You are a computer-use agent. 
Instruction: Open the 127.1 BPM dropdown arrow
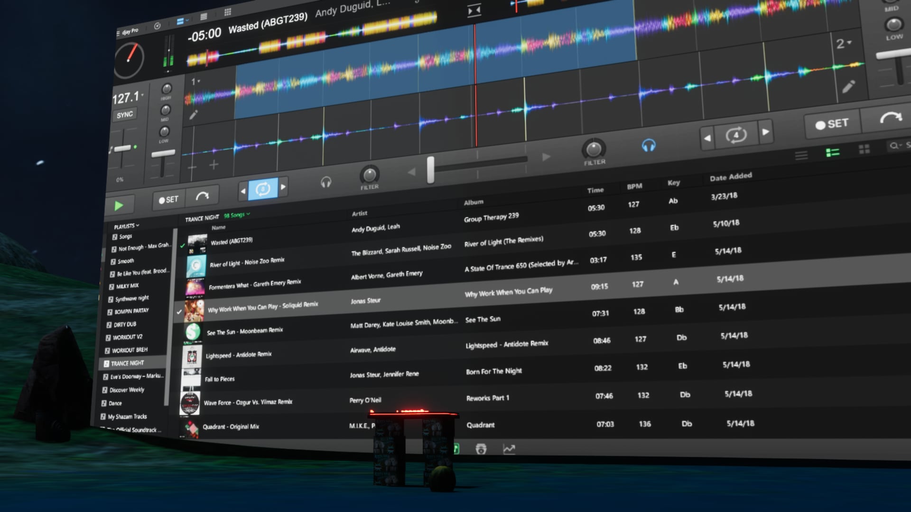click(142, 95)
